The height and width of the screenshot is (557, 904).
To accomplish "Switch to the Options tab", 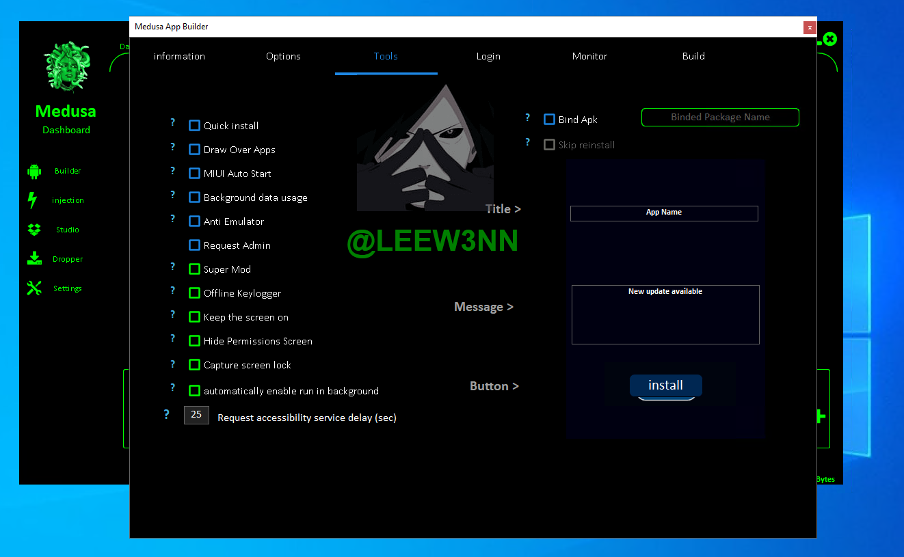I will (283, 56).
